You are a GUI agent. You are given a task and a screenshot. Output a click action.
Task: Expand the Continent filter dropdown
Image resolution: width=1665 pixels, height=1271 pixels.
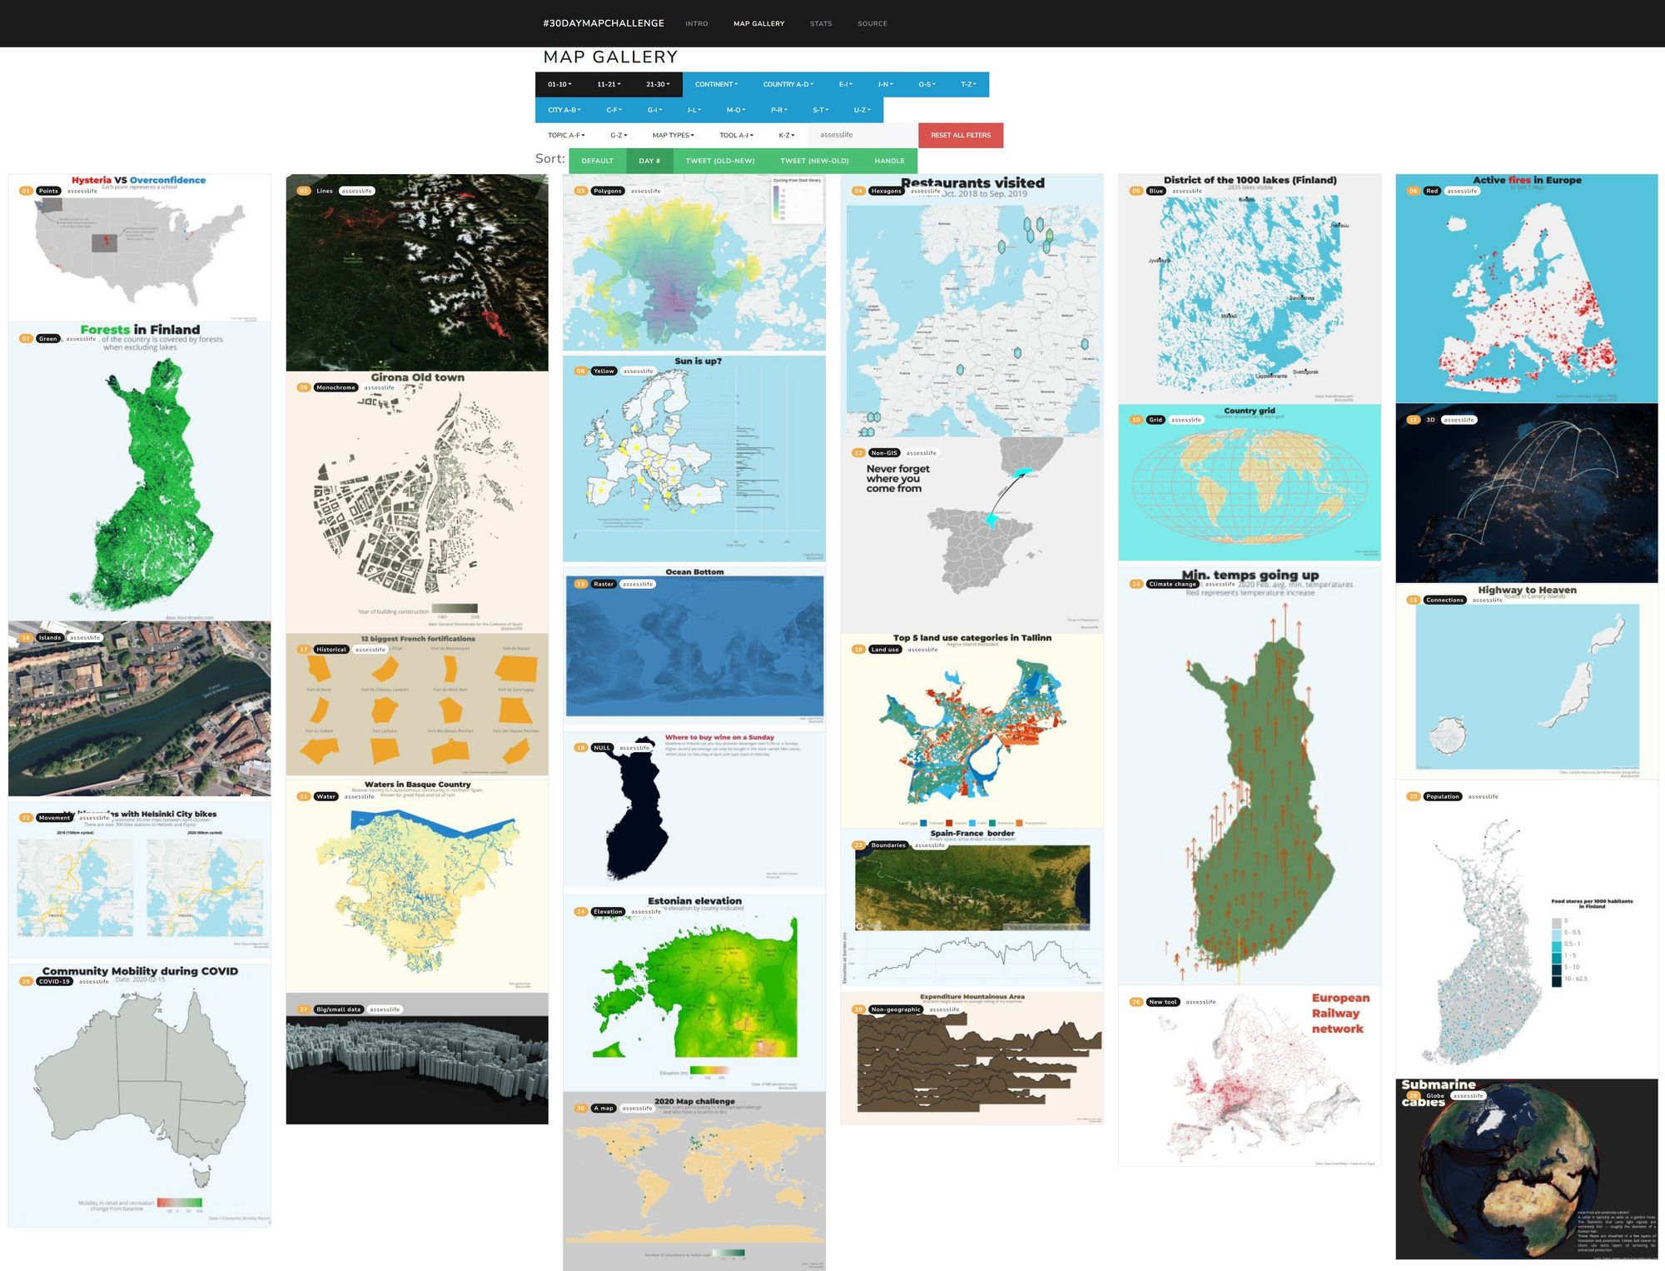point(716,84)
